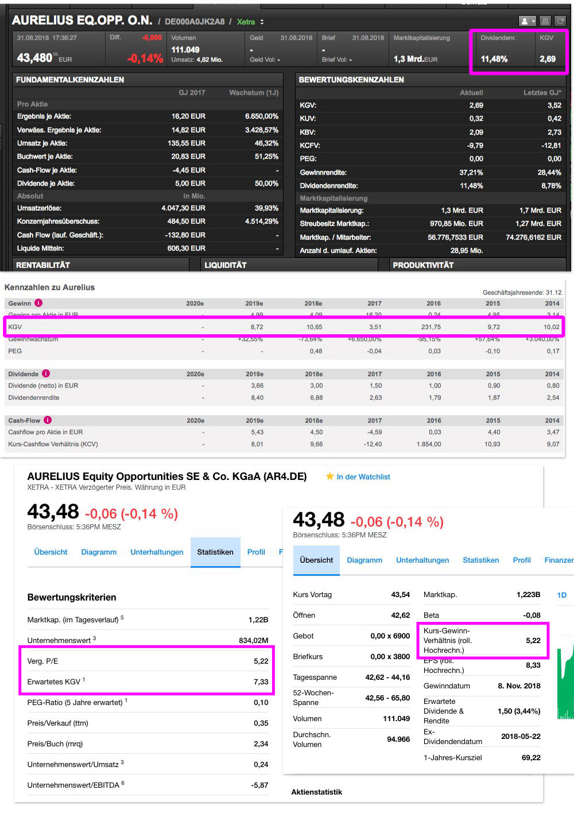The height and width of the screenshot is (813, 574).
Task: Select the highlighted Übersicht tab on overview page
Action: pos(316,560)
